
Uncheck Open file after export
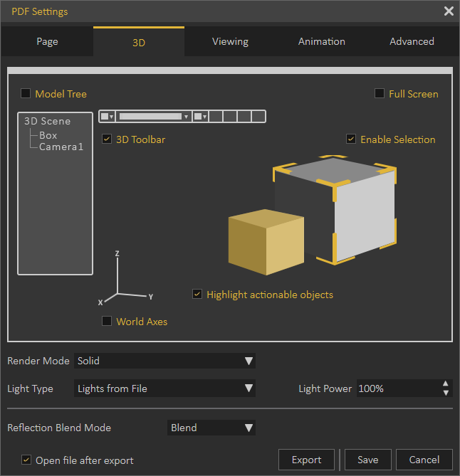[26, 460]
